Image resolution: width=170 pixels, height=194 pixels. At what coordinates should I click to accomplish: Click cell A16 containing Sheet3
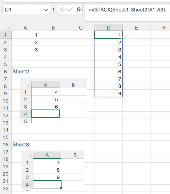[x=25, y=145]
